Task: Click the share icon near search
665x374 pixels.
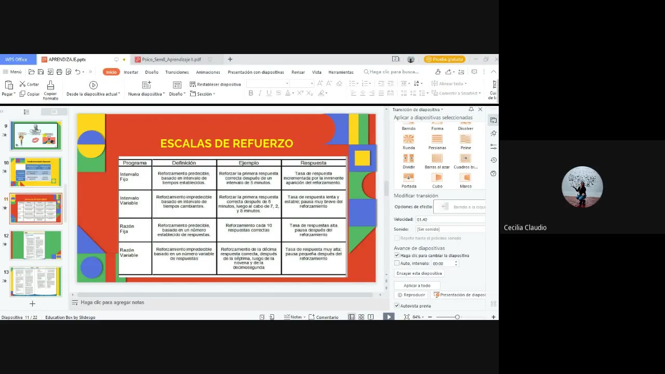Action: pyautogui.click(x=448, y=72)
